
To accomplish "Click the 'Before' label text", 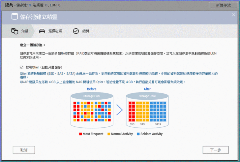I will (92, 89).
